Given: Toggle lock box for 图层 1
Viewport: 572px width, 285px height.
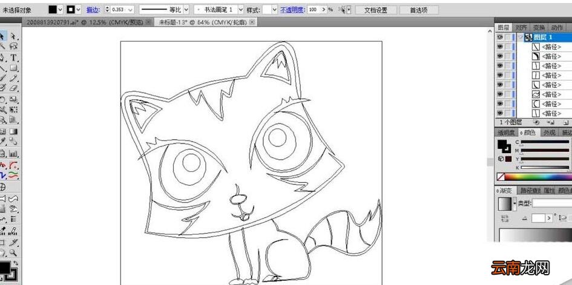Looking at the screenshot, I should click(508, 37).
